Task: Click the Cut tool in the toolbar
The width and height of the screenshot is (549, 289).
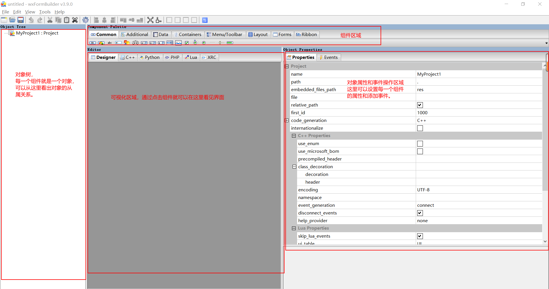Action: click(49, 20)
